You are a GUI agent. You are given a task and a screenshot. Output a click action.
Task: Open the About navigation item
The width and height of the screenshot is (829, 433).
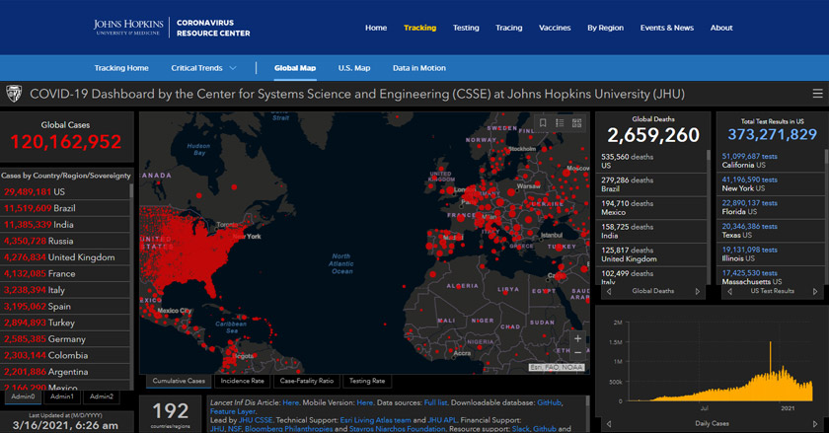point(721,28)
